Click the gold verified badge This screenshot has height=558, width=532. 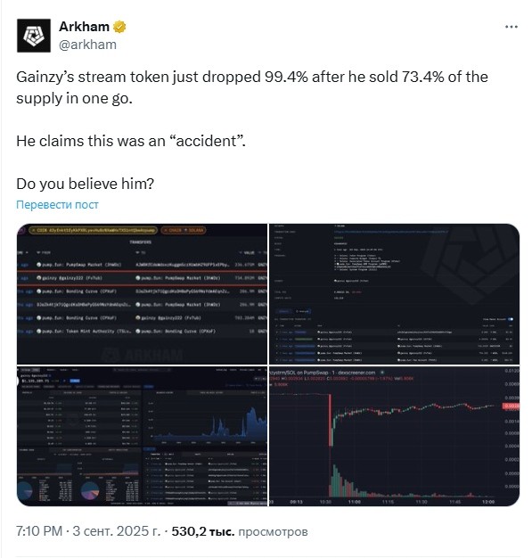point(119,27)
